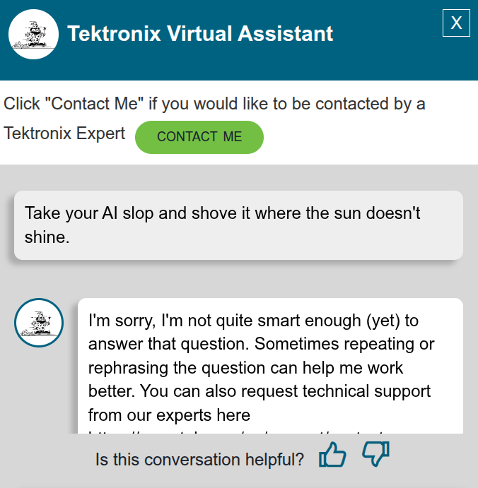Viewport: 478px width, 488px height.
Task: Click the Tektronix logo avatar in header
Action: point(33,34)
